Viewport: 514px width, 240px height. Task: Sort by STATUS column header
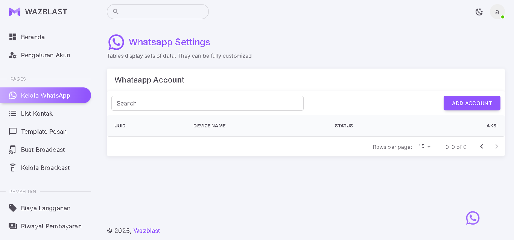[344, 126]
